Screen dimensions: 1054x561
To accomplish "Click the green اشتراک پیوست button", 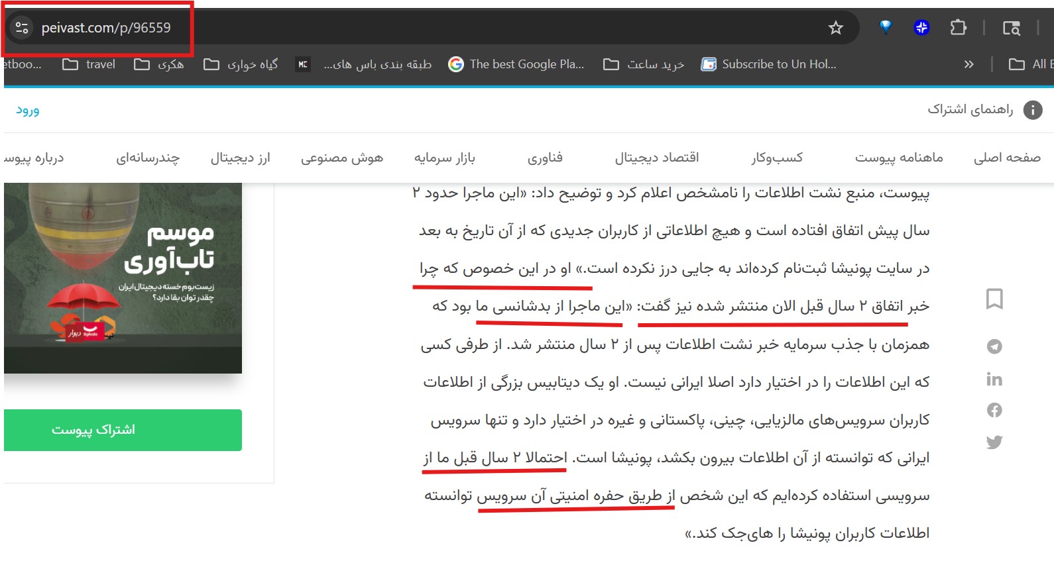I will tap(123, 430).
